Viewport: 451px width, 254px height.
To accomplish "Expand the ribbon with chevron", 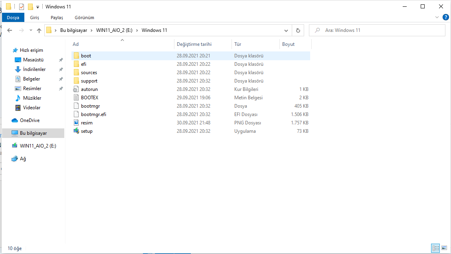I will click(437, 17).
